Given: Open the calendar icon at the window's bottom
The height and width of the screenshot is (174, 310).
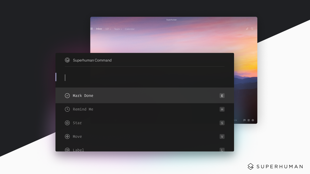Looking at the screenshot, I should [249, 120].
